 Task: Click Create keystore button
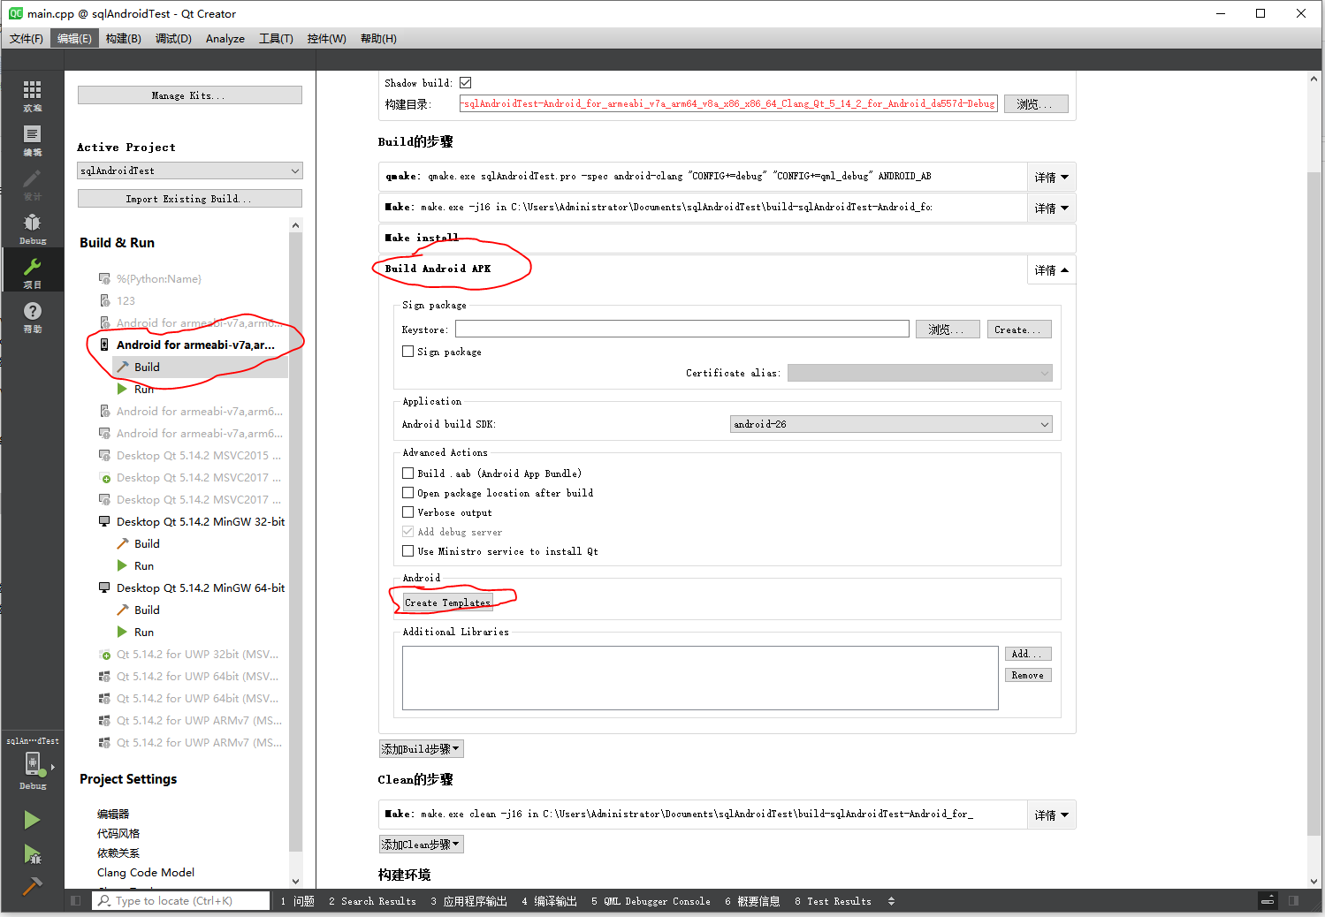point(1019,330)
